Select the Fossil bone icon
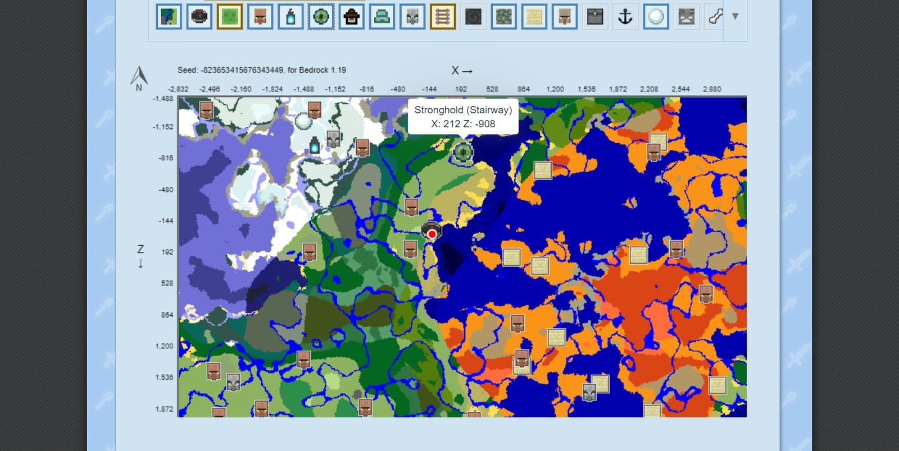 (715, 17)
